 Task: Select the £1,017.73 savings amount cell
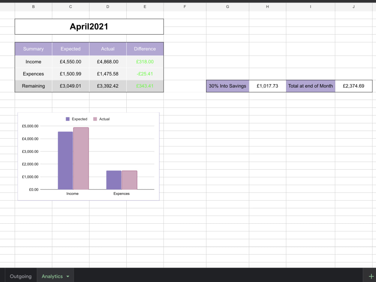(267, 86)
